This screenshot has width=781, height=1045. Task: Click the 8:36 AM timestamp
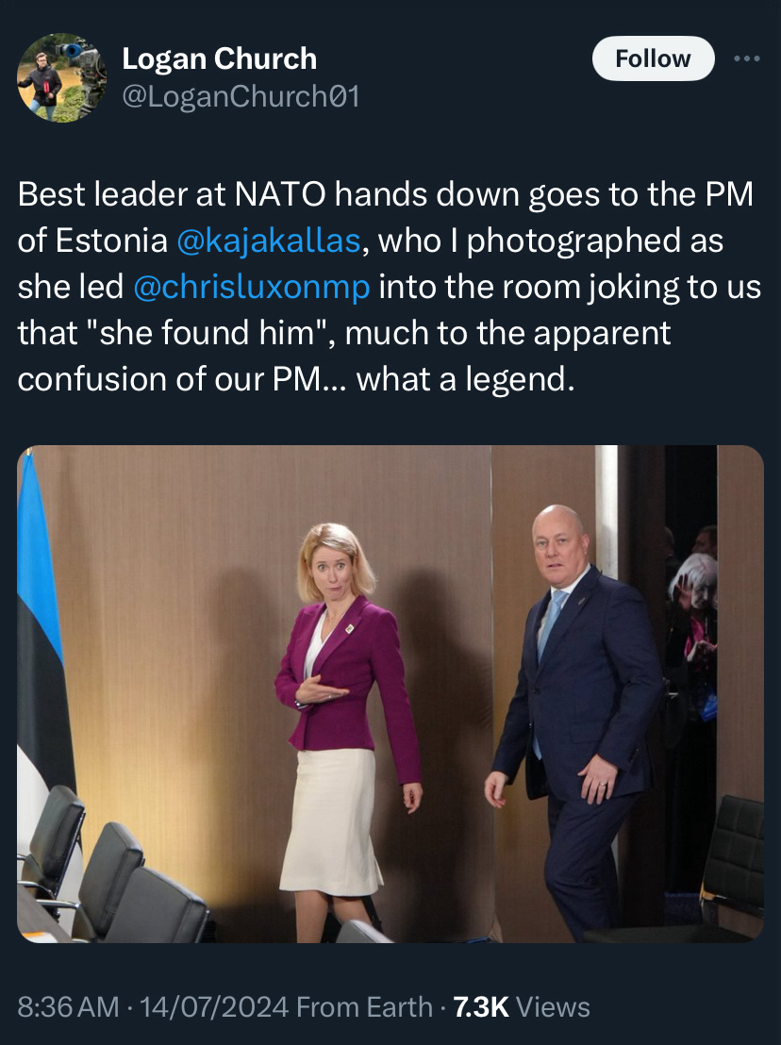point(68,1007)
